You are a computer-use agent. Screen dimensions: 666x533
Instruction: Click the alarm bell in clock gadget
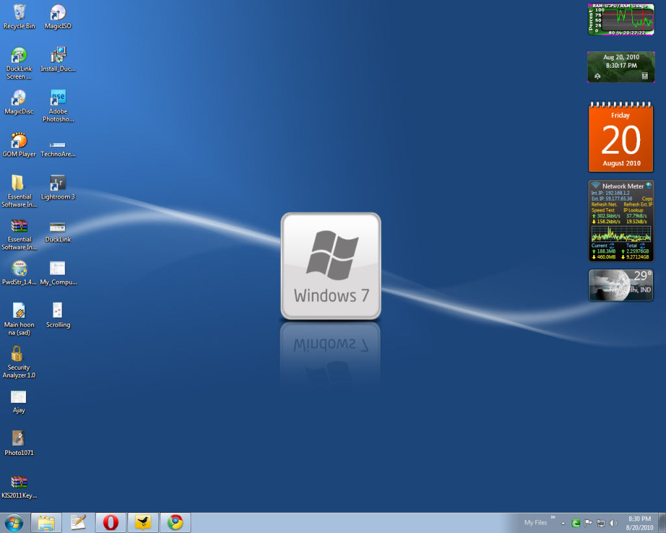coord(598,76)
